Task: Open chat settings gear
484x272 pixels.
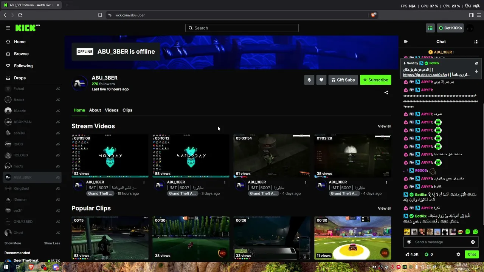Action: [x=458, y=255]
